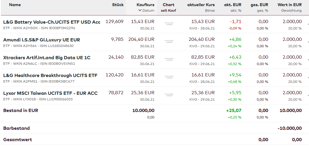The image size is (309, 147).
Task: Sort by akt. EUR column header
Action: click(233, 5)
